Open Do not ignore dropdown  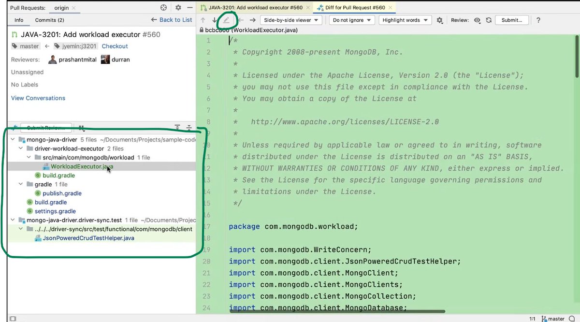point(352,20)
